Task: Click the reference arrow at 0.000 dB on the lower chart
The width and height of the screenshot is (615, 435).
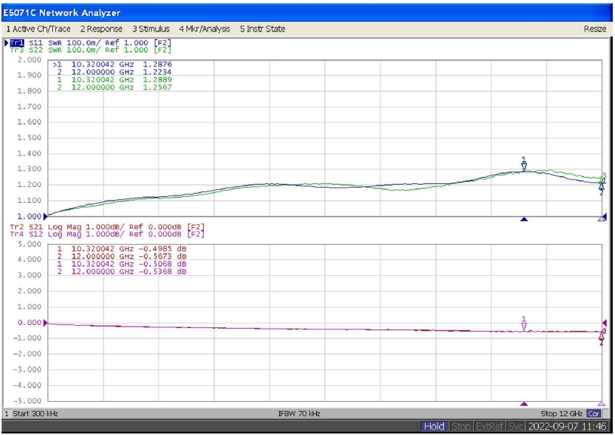Action: (x=47, y=323)
